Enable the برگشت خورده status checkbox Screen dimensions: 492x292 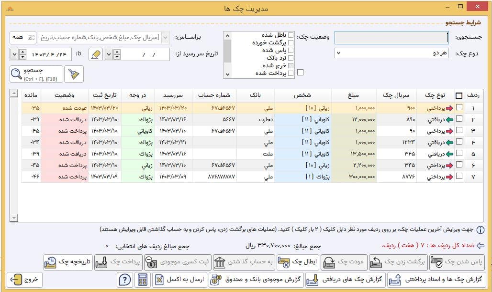291,42
